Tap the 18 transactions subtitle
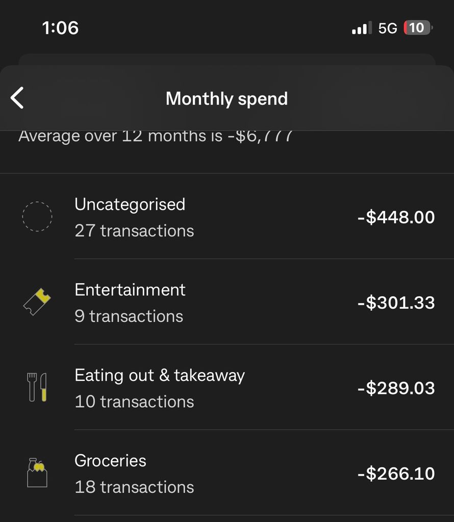The height and width of the screenshot is (522, 454). point(134,487)
